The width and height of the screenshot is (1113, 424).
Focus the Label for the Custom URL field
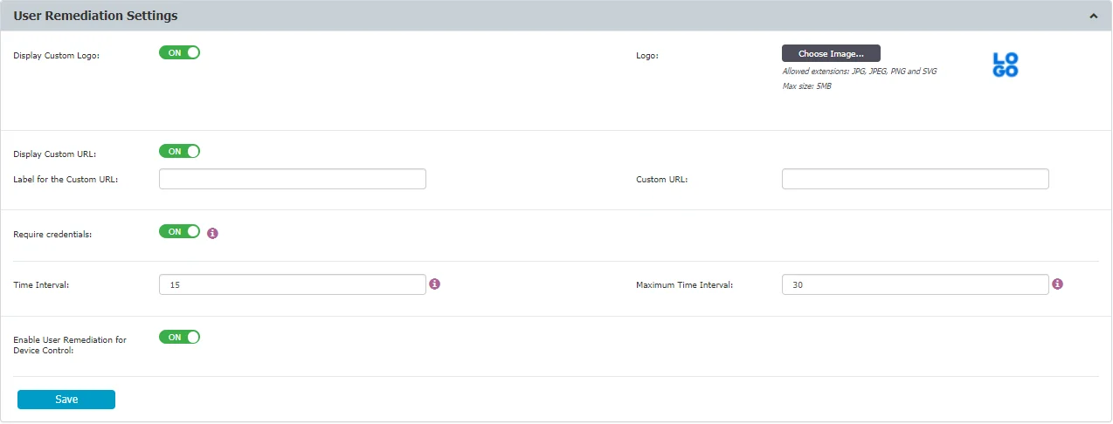tap(293, 179)
